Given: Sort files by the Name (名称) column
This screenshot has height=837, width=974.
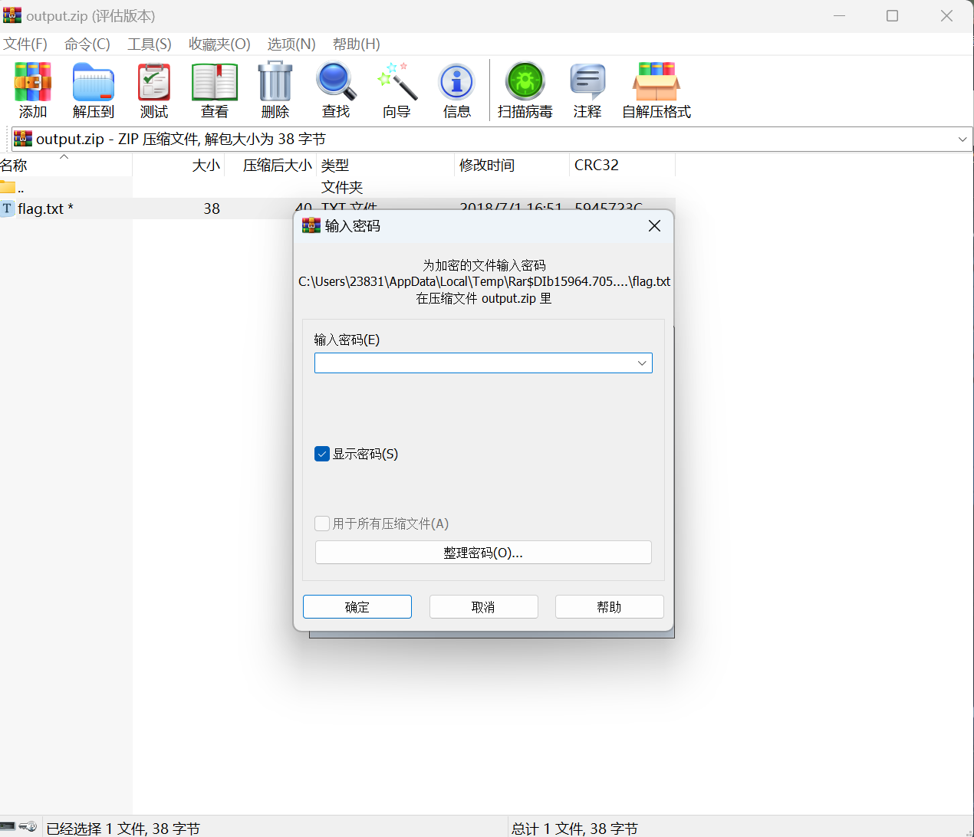Looking at the screenshot, I should (66, 165).
